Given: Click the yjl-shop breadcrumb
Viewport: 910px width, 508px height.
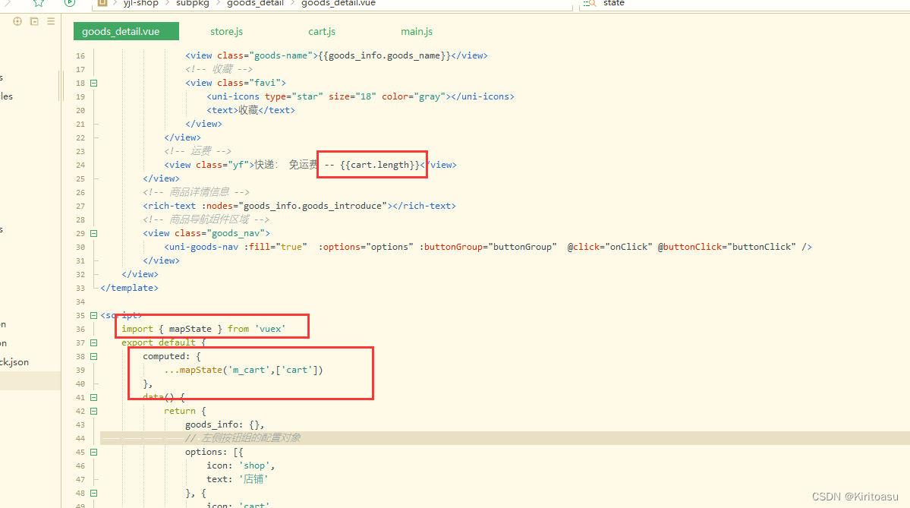Looking at the screenshot, I should (x=140, y=3).
